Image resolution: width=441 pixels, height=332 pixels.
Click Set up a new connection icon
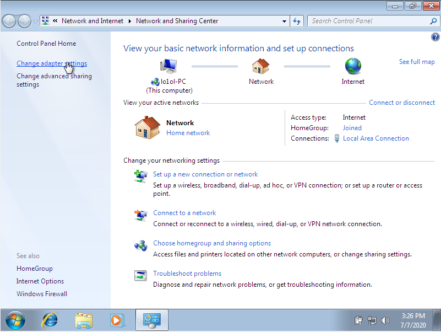coord(140,176)
